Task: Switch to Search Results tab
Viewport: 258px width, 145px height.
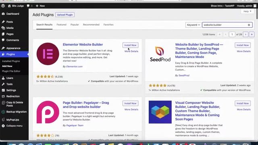Action: (44, 25)
